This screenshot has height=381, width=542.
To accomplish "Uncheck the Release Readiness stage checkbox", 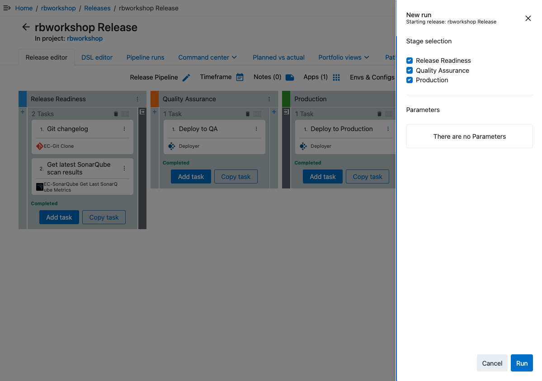I will (x=410, y=61).
